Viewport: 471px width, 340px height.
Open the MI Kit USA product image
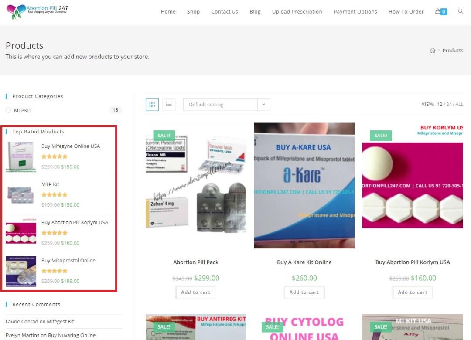(413, 327)
